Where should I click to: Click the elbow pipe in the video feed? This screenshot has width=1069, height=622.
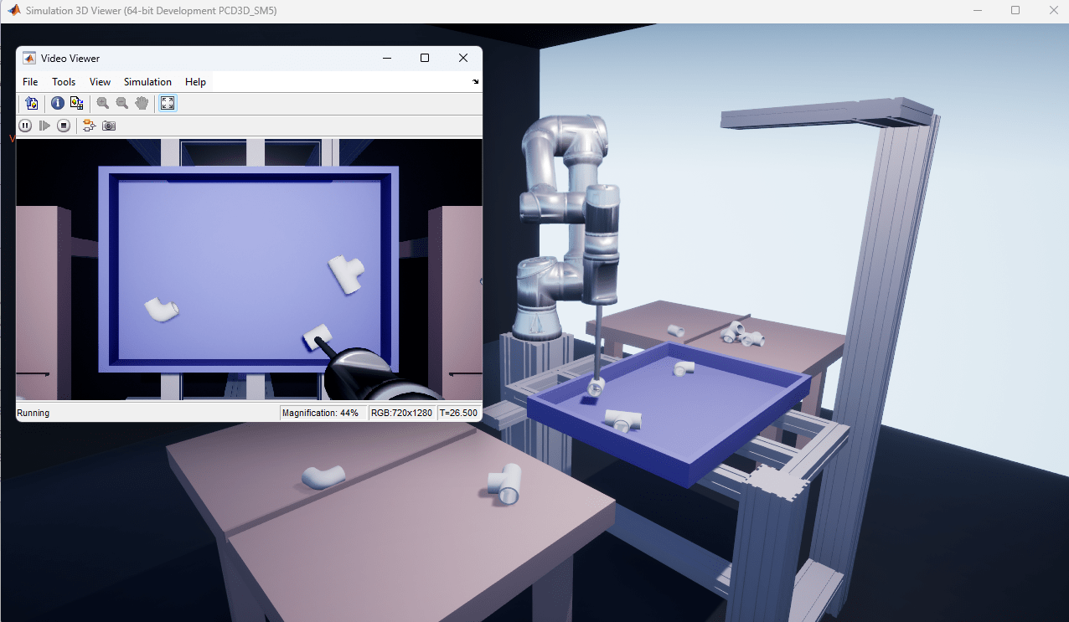(x=161, y=309)
